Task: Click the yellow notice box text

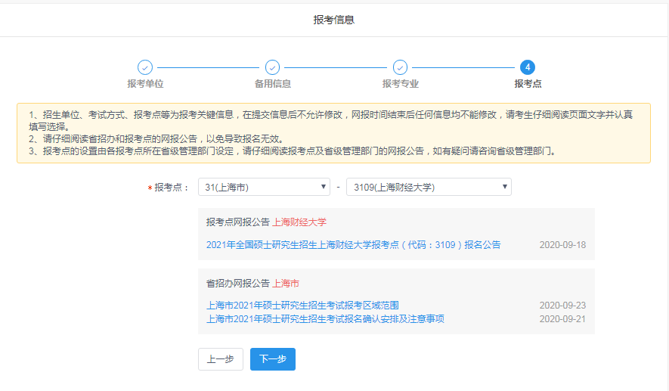Action: 333,132
